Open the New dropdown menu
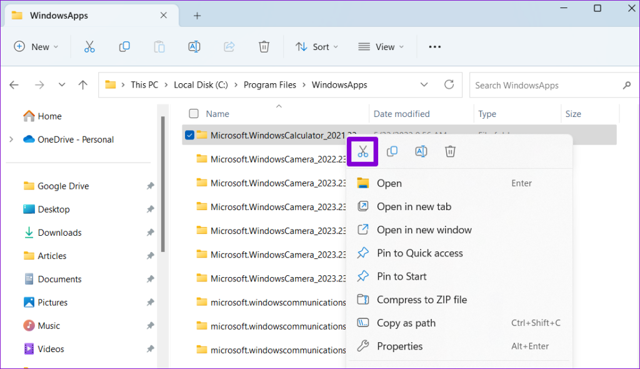The image size is (640, 369). tap(36, 46)
